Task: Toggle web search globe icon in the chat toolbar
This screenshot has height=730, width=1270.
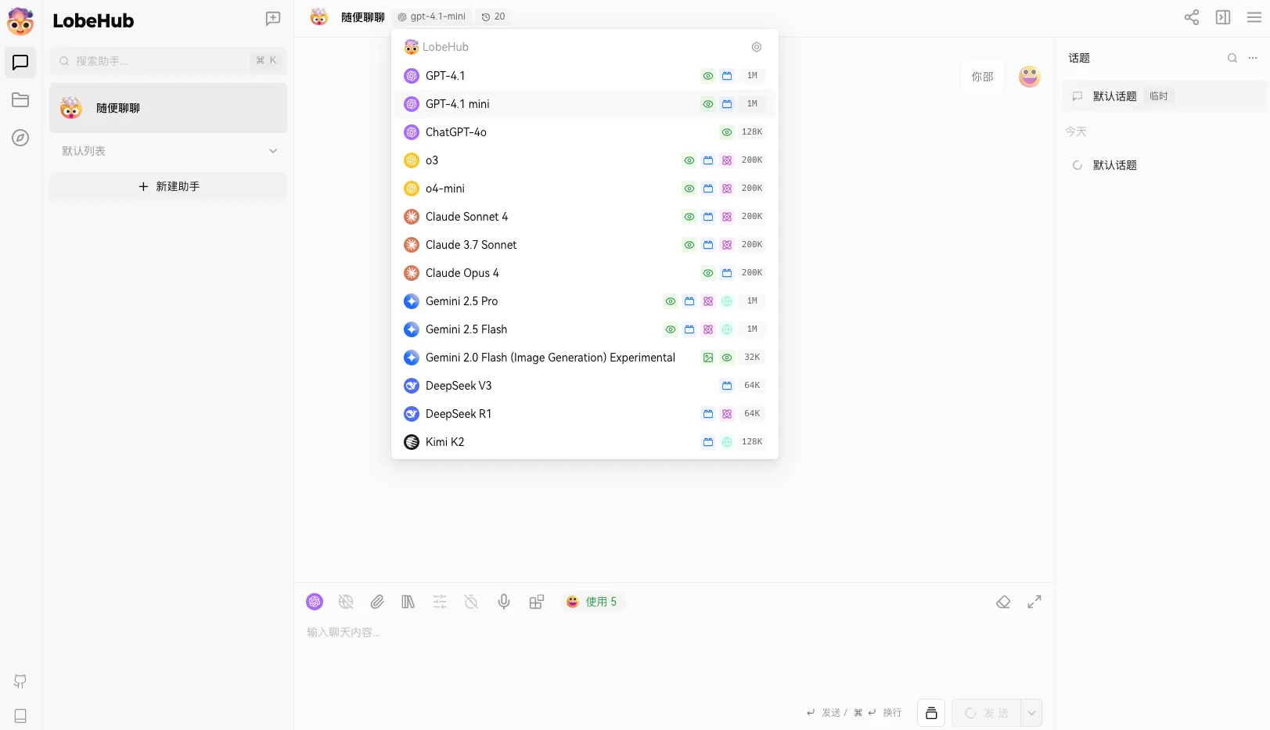Action: pos(346,602)
